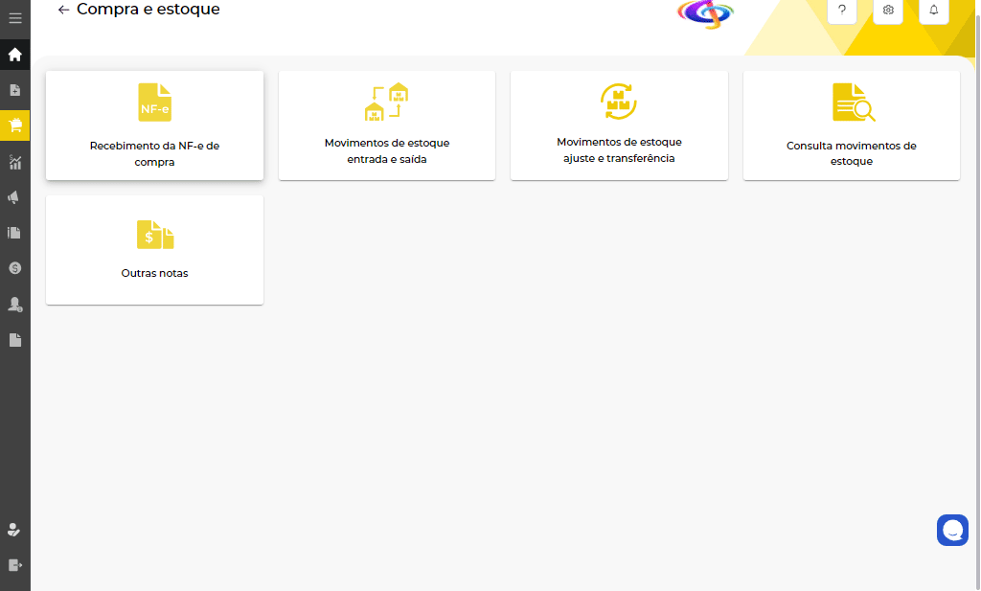Go to the Home icon in sidebar

coord(15,55)
